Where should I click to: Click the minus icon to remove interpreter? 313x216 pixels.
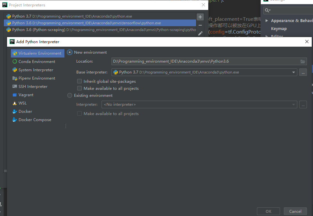pyautogui.click(x=200, y=25)
